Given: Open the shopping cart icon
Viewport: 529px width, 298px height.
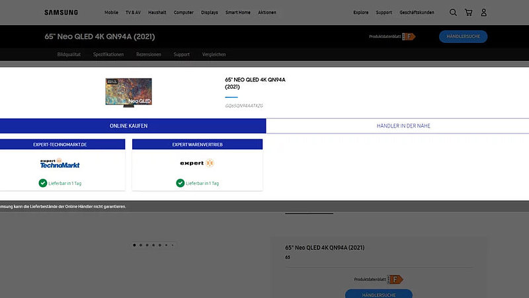Looking at the screenshot, I should pos(469,13).
